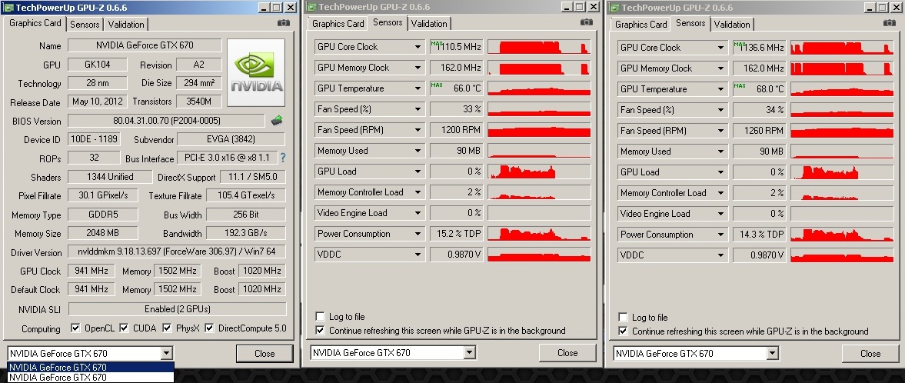Select highlighted GeForce GTX 670 list entry
The image size is (905, 383).
90,367
